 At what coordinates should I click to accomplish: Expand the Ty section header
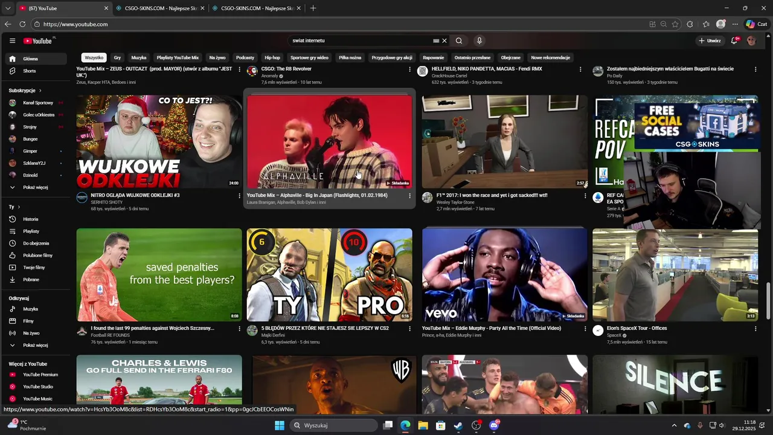click(13, 207)
